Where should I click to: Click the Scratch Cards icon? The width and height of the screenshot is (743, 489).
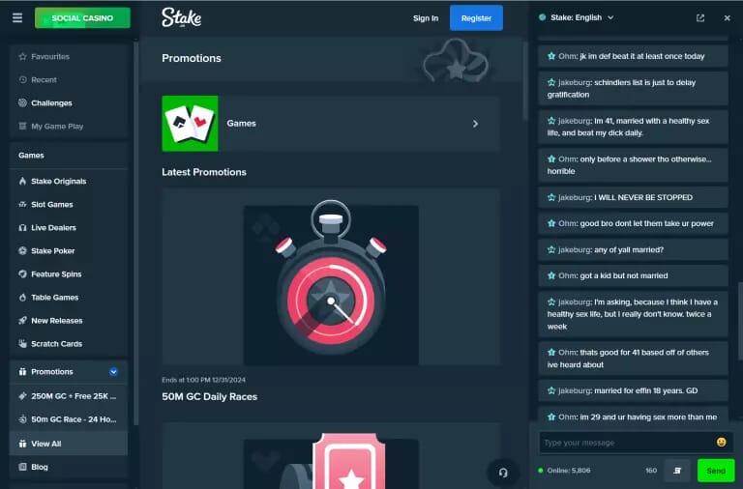(x=22, y=344)
